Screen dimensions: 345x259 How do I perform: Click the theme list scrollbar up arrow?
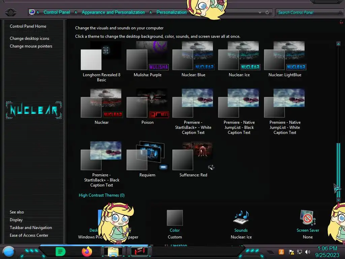(x=338, y=44)
